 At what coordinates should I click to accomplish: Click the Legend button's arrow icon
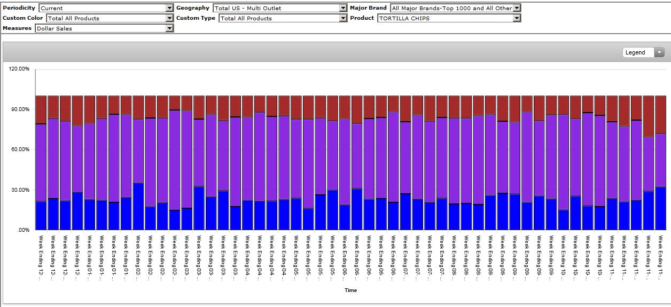pyautogui.click(x=659, y=52)
